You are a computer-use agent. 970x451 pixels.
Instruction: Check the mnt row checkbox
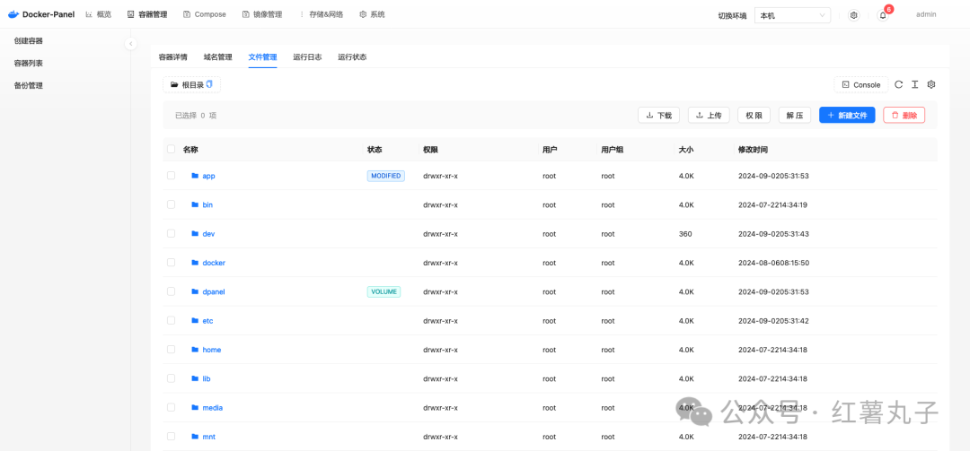172,437
